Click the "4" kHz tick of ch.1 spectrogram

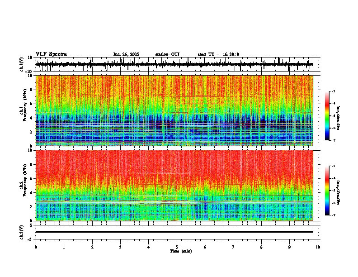point(31,118)
